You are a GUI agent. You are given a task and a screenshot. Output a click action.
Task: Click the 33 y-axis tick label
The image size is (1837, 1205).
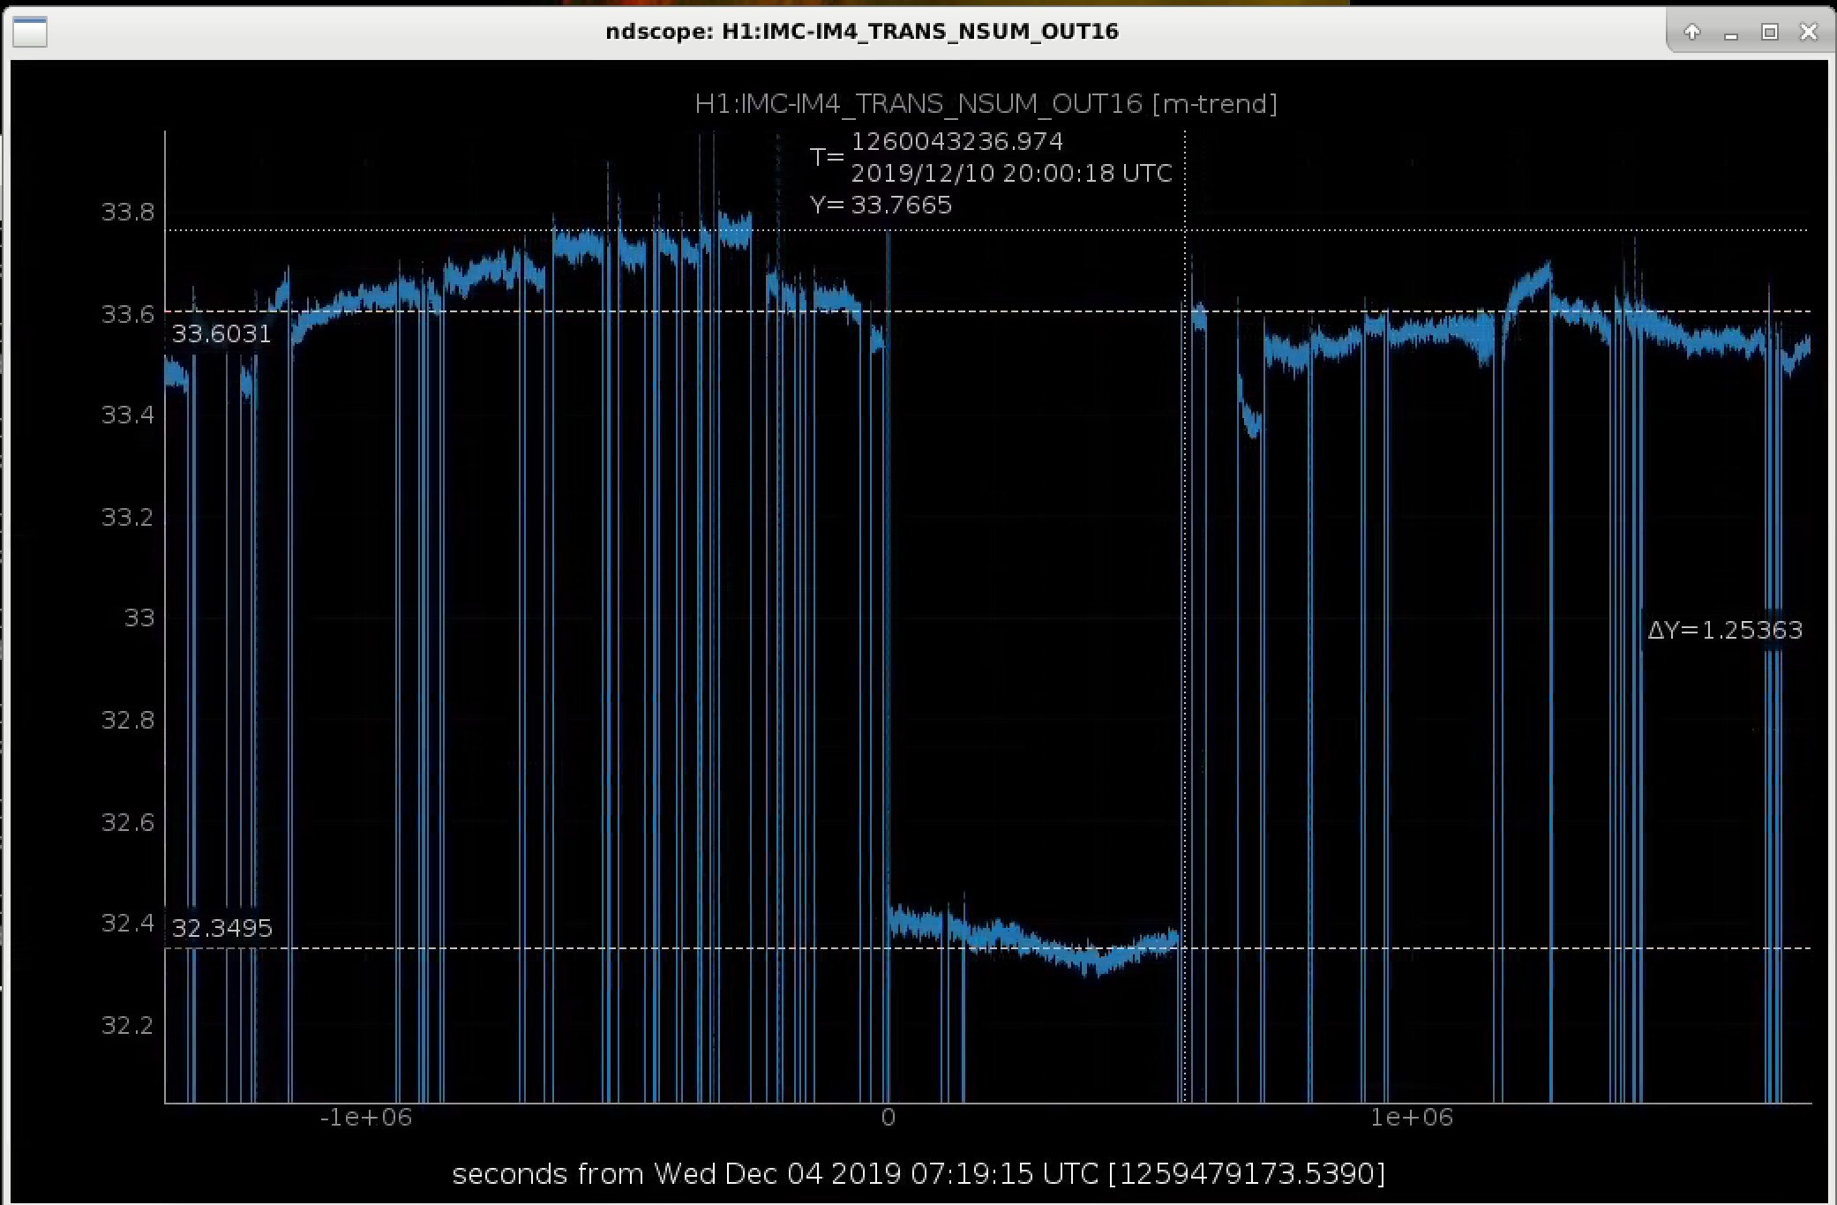pyautogui.click(x=139, y=617)
